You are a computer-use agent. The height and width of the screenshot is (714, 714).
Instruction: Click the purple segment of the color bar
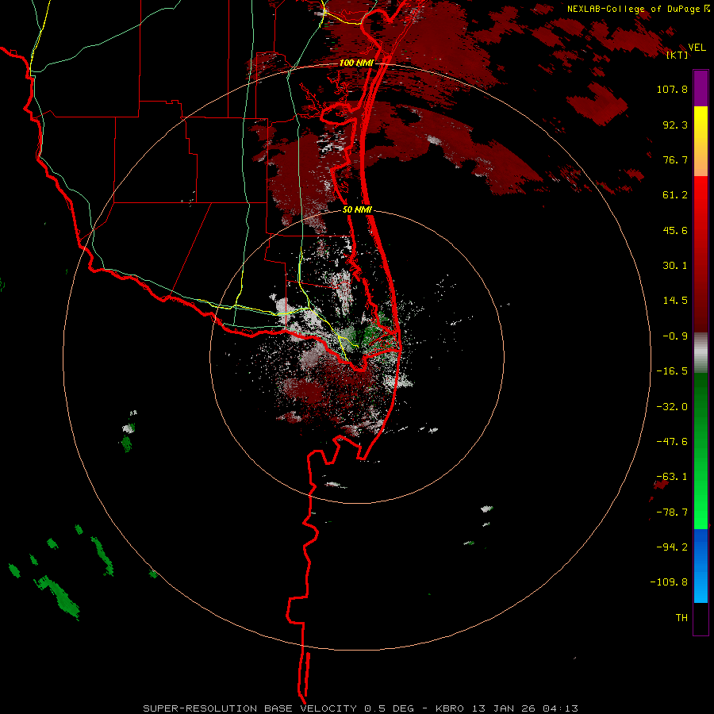coord(701,88)
